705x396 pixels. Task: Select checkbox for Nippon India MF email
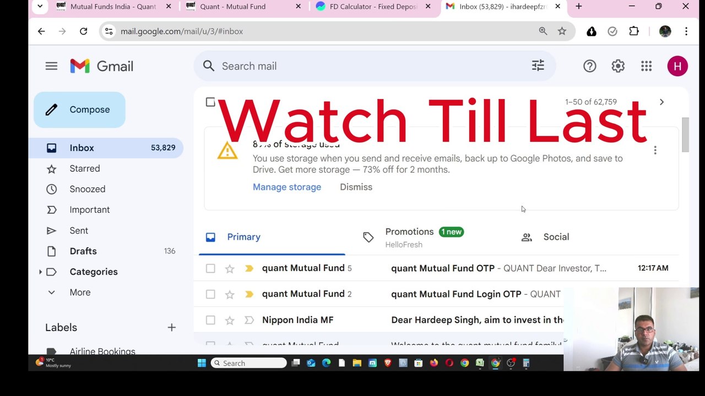point(210,320)
